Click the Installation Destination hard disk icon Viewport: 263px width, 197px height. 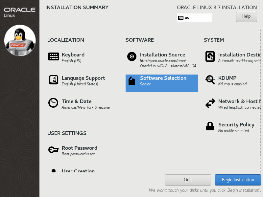(x=210, y=56)
